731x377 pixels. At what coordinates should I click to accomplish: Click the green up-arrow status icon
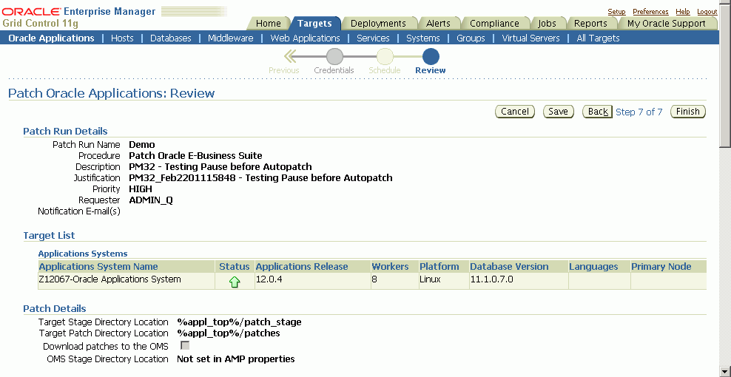(235, 282)
